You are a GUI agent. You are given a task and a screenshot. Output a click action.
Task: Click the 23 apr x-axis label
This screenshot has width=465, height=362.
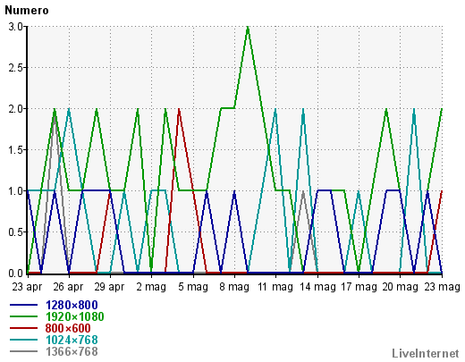point(27,287)
